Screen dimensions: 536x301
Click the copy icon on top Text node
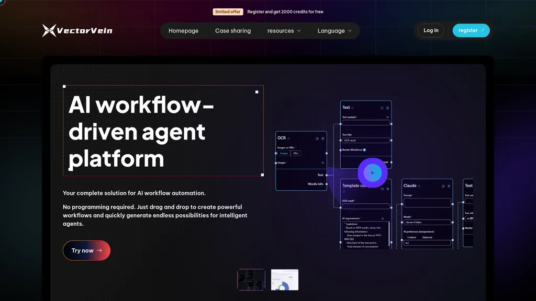[x=382, y=108]
